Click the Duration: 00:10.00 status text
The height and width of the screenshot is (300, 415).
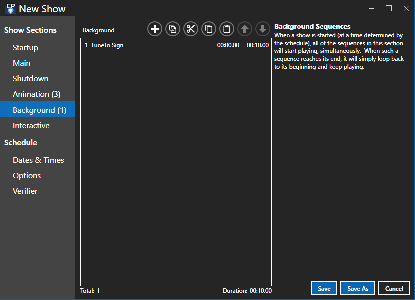[247, 291]
